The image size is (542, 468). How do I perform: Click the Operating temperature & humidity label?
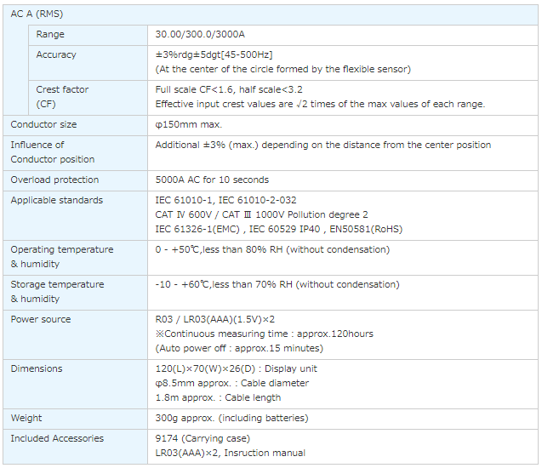tap(61, 256)
